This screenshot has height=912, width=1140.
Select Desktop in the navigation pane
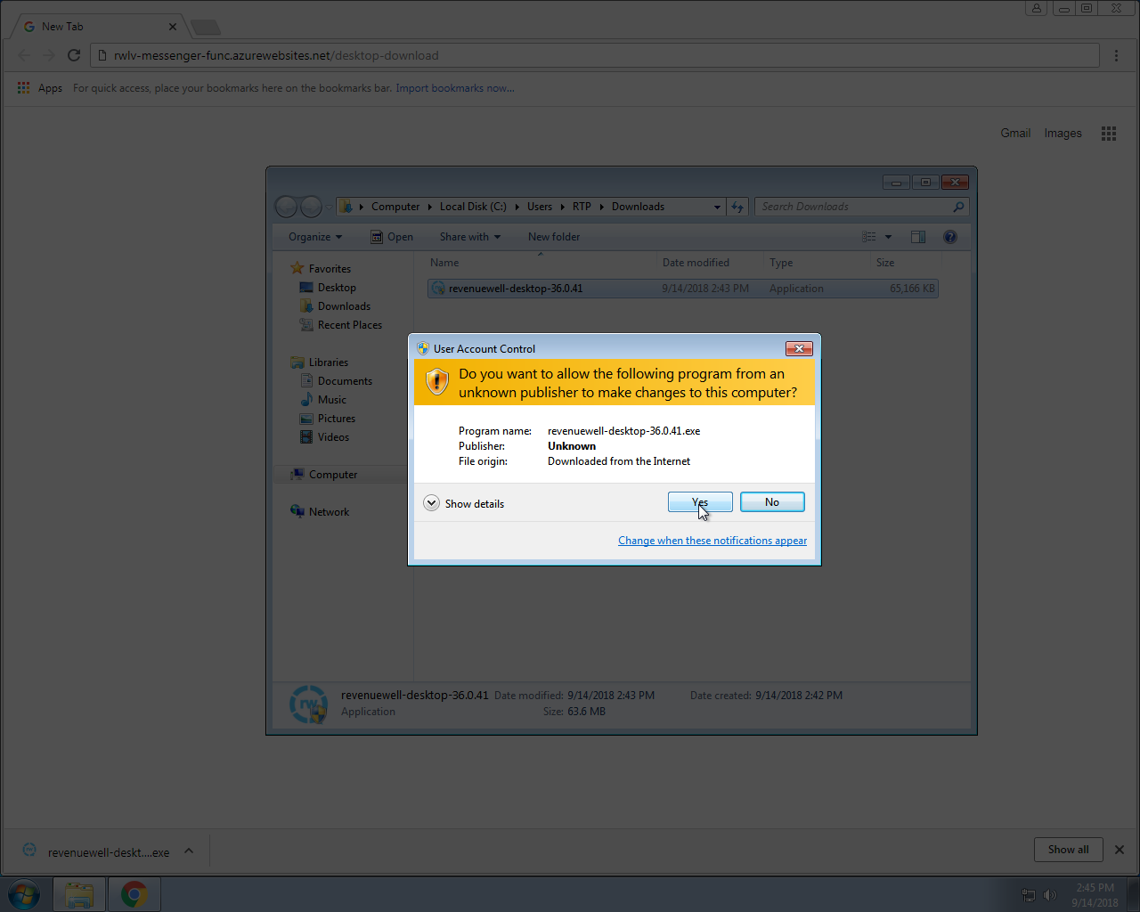click(337, 288)
